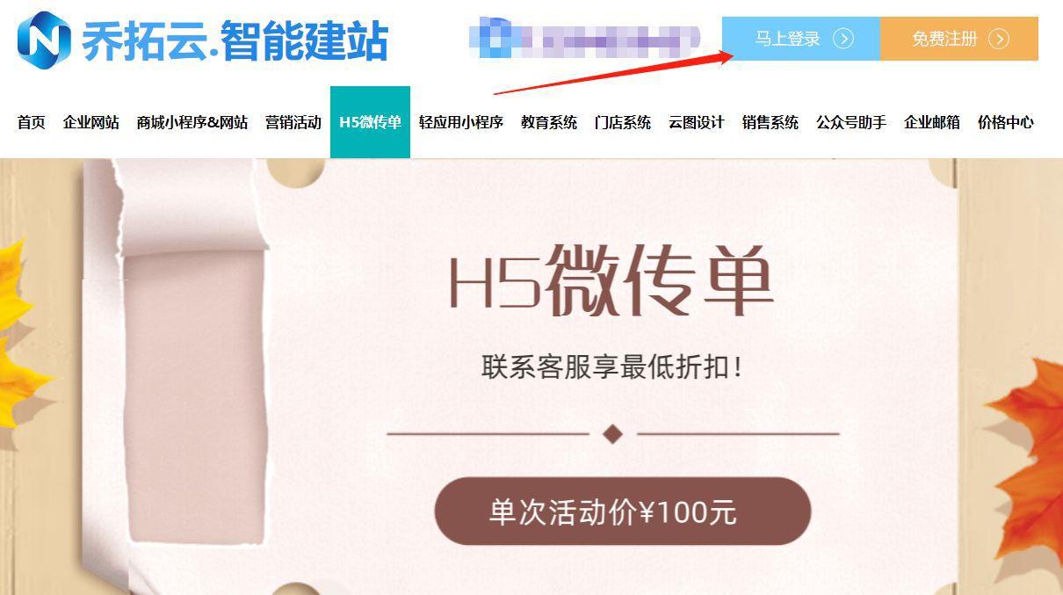Click the blue N hexagon logo icon
1063x595 pixels.
click(x=44, y=40)
